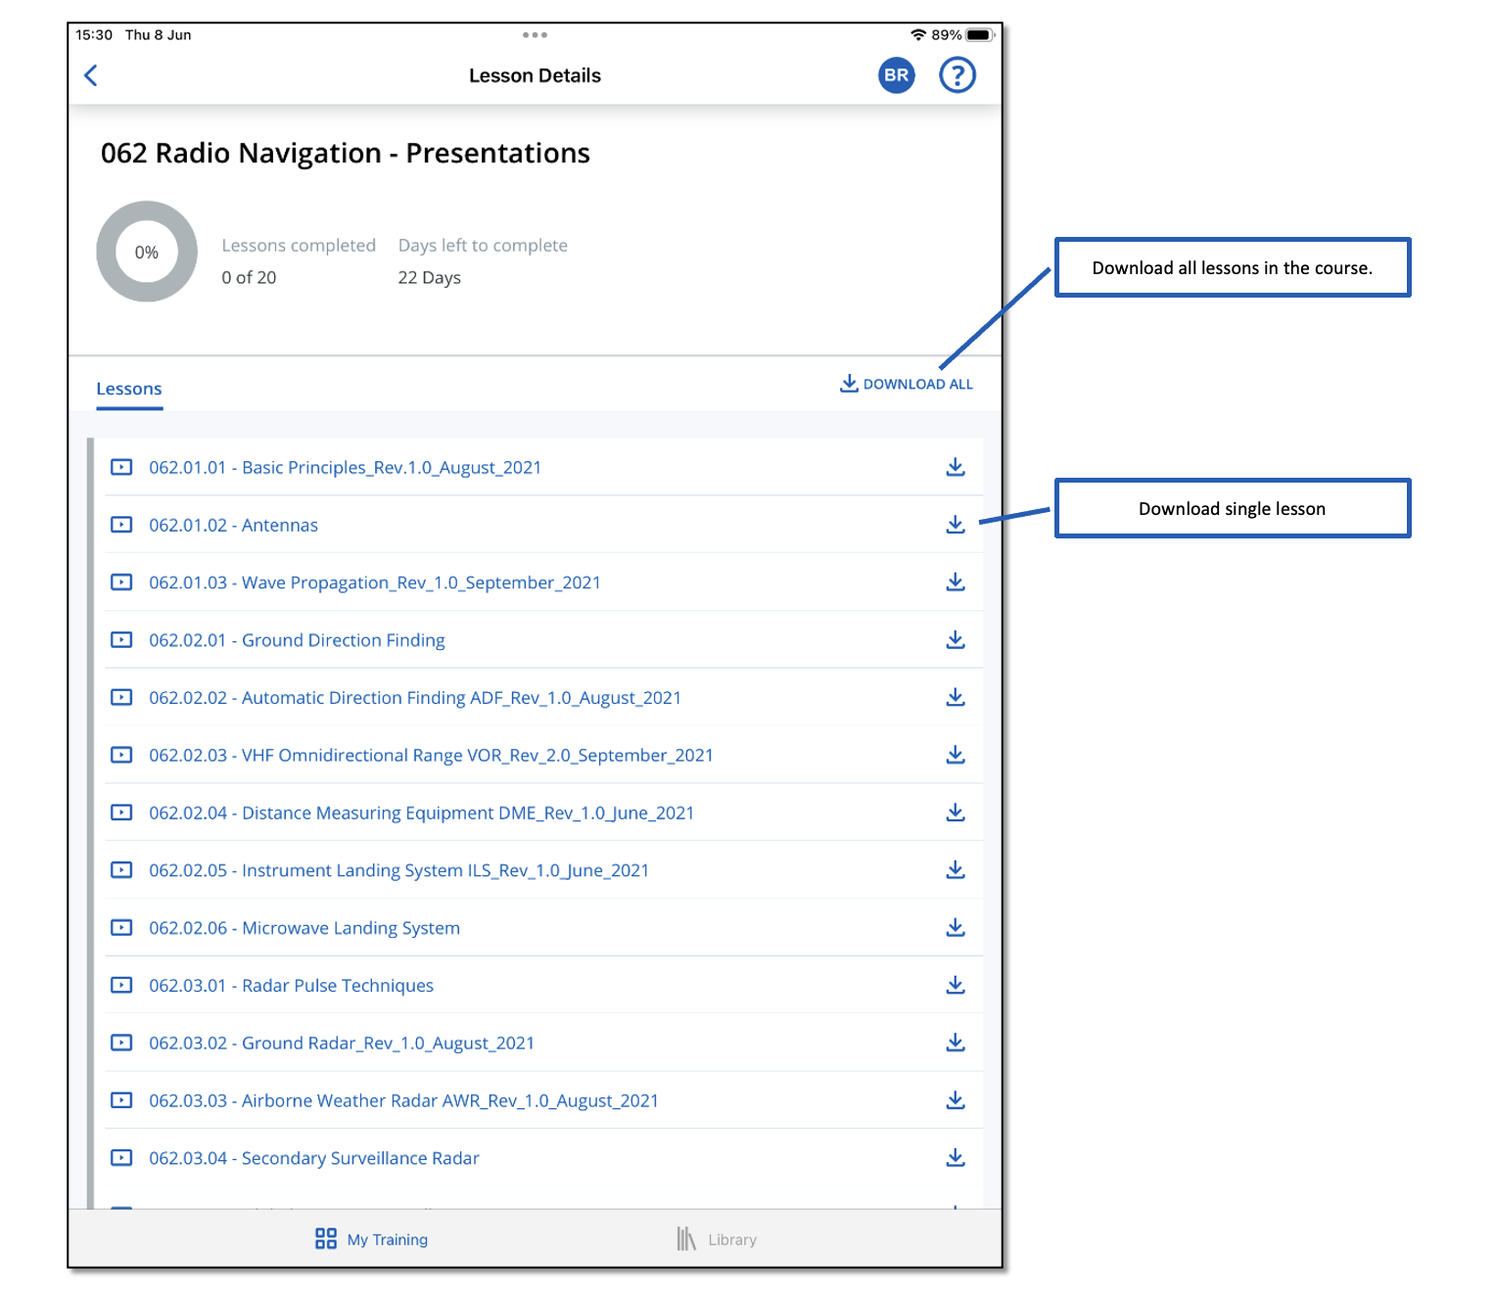Image resolution: width=1494 pixels, height=1302 pixels.
Task: Select the Lessons section header
Action: (x=128, y=389)
